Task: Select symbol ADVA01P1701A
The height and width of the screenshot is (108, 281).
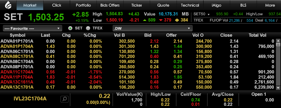Action: click(x=17, y=41)
